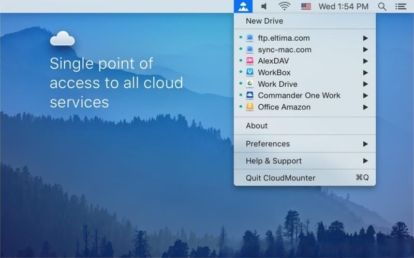Viewport: 414px width, 258px height.
Task: Open the About menu item
Action: coord(305,126)
